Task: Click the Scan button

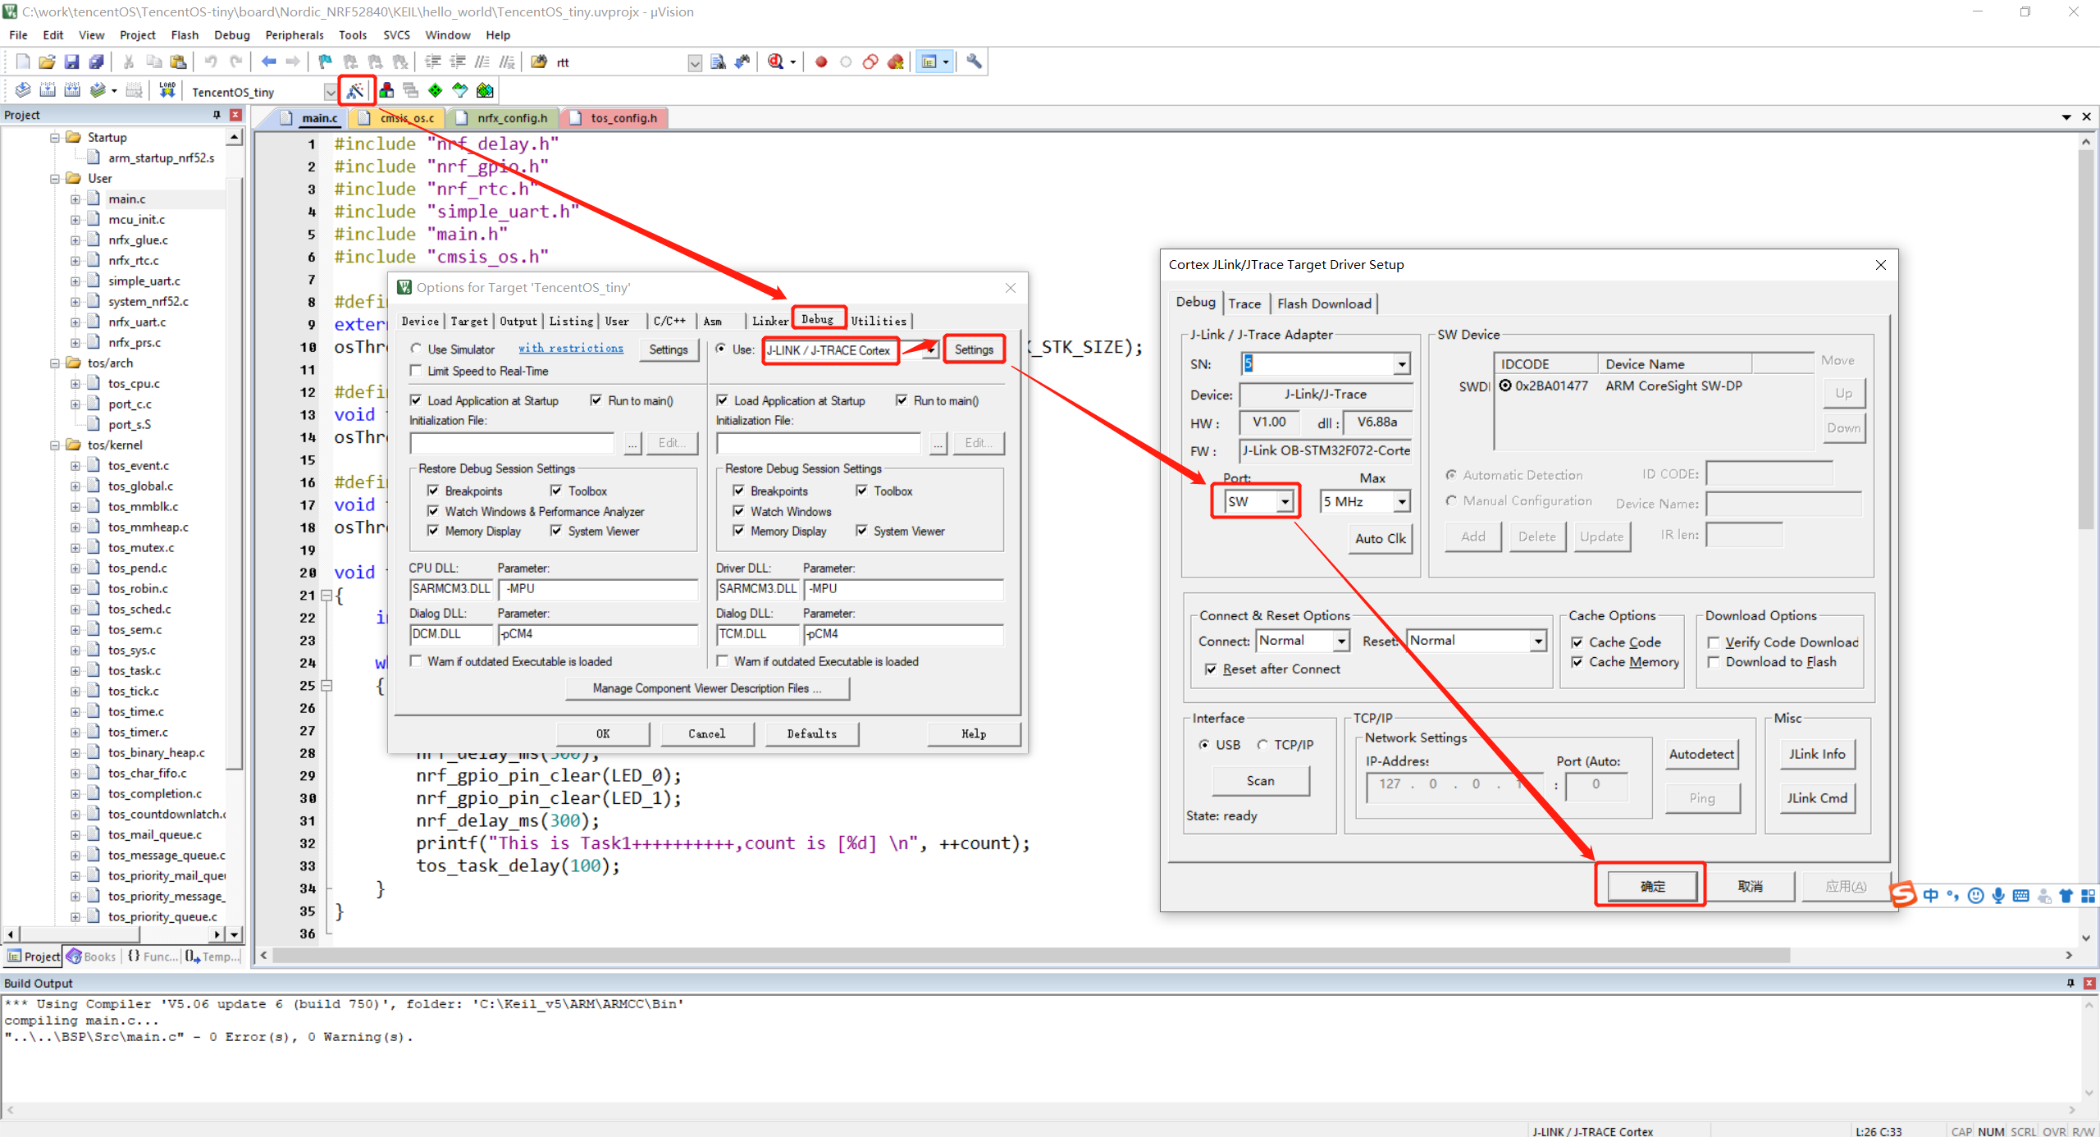Action: pyautogui.click(x=1260, y=780)
